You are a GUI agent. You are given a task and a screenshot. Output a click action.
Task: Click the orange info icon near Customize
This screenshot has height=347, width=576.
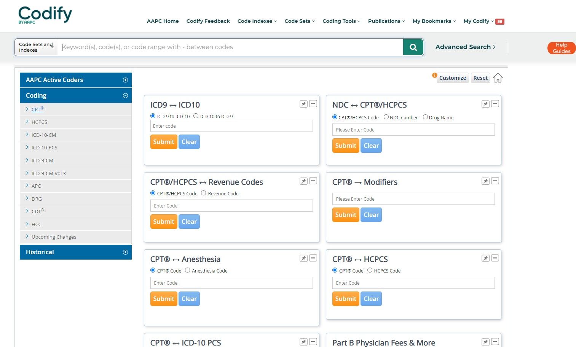(x=434, y=75)
